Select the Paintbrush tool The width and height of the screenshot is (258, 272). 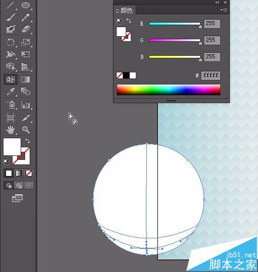click(x=11, y=17)
